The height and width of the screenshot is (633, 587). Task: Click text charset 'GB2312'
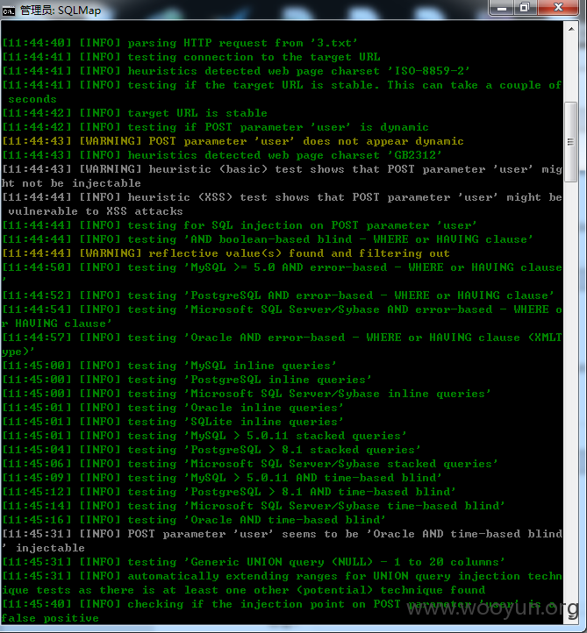pos(414,155)
